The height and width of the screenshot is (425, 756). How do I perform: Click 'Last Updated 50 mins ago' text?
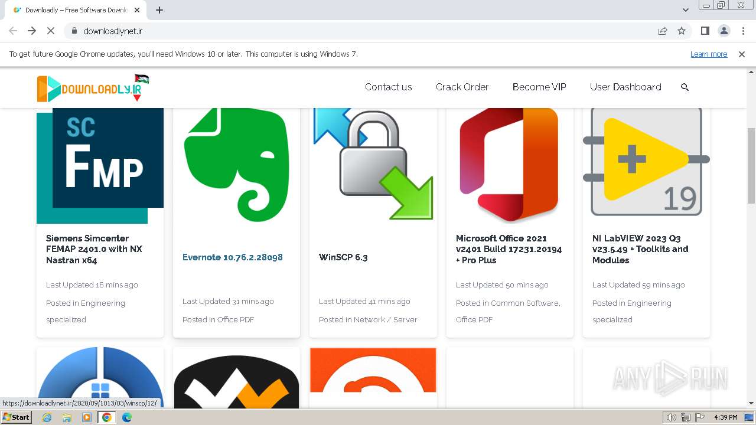point(502,285)
